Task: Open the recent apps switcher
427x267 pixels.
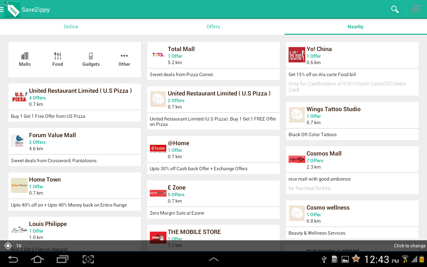Action: (x=62, y=259)
